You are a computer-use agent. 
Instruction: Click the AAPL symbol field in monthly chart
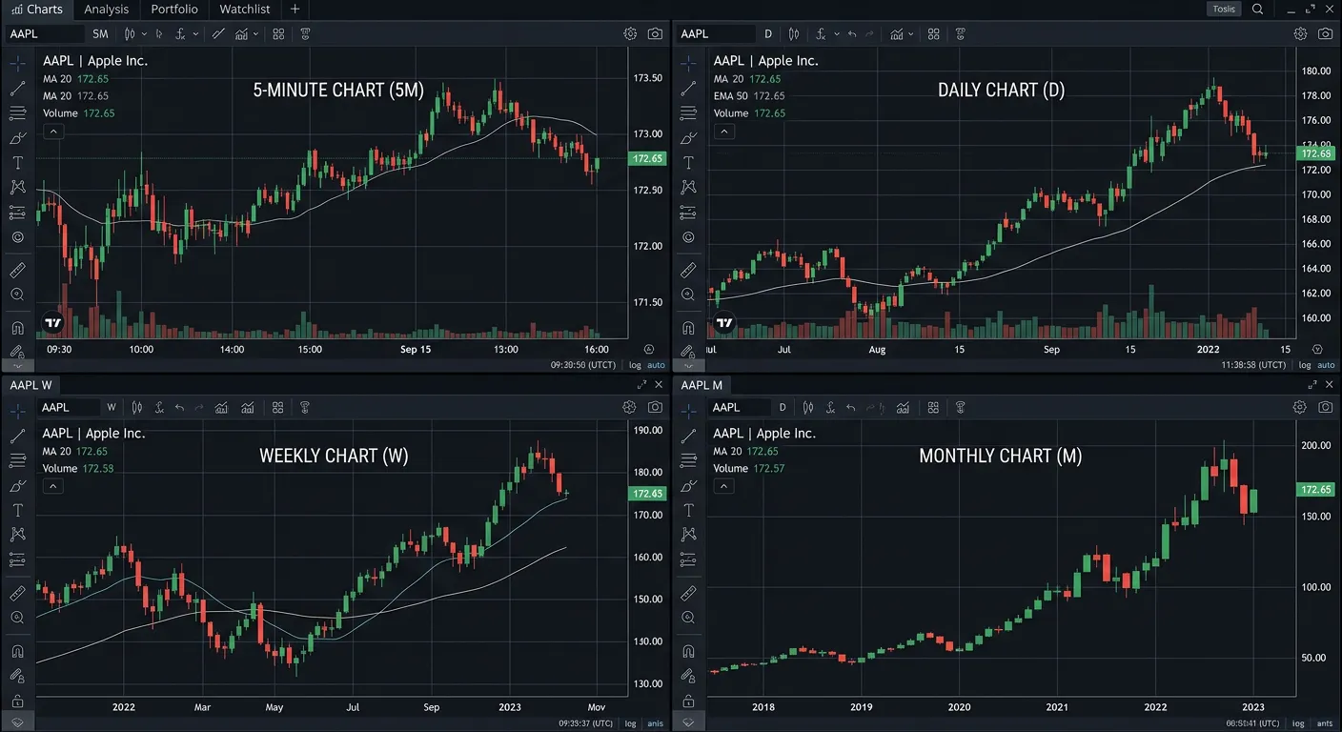click(x=739, y=408)
